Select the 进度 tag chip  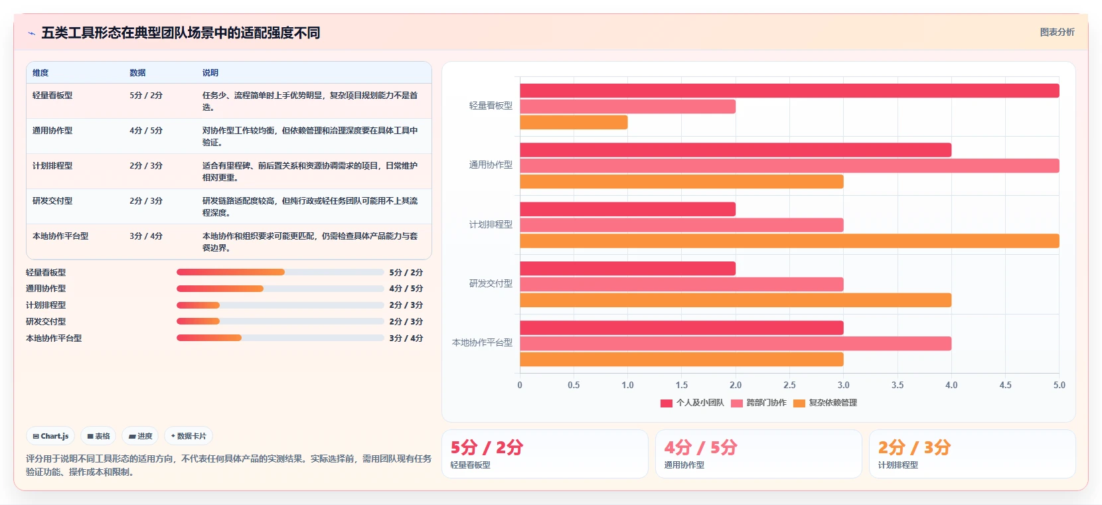(140, 436)
